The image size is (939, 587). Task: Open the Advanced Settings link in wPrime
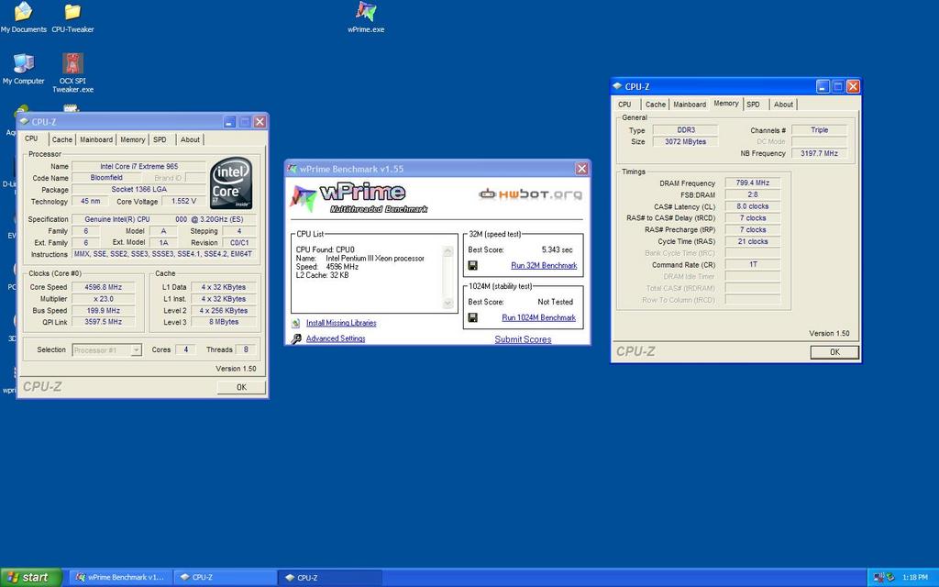coord(336,338)
